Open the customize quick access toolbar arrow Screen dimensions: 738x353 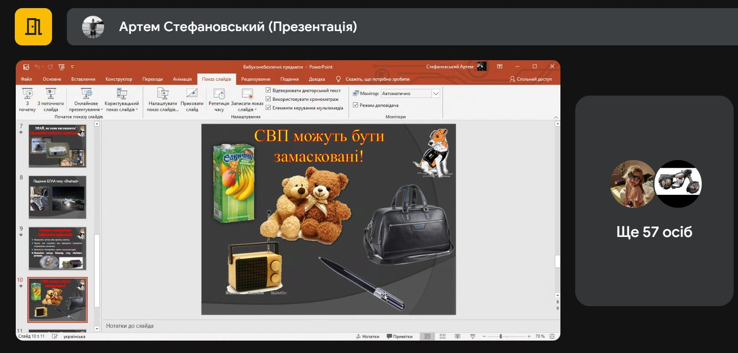pos(73,67)
